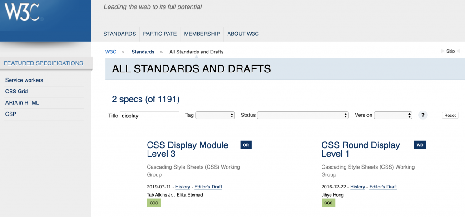This screenshot has height=217, width=465.
Task: Click the question mark help icon
Action: click(x=423, y=115)
